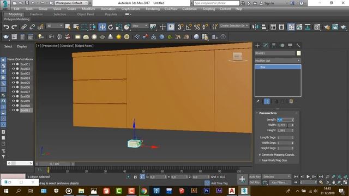349x196 pixels.
Task: Switch to the Freeform ribbon tab
Action: coord(37,14)
